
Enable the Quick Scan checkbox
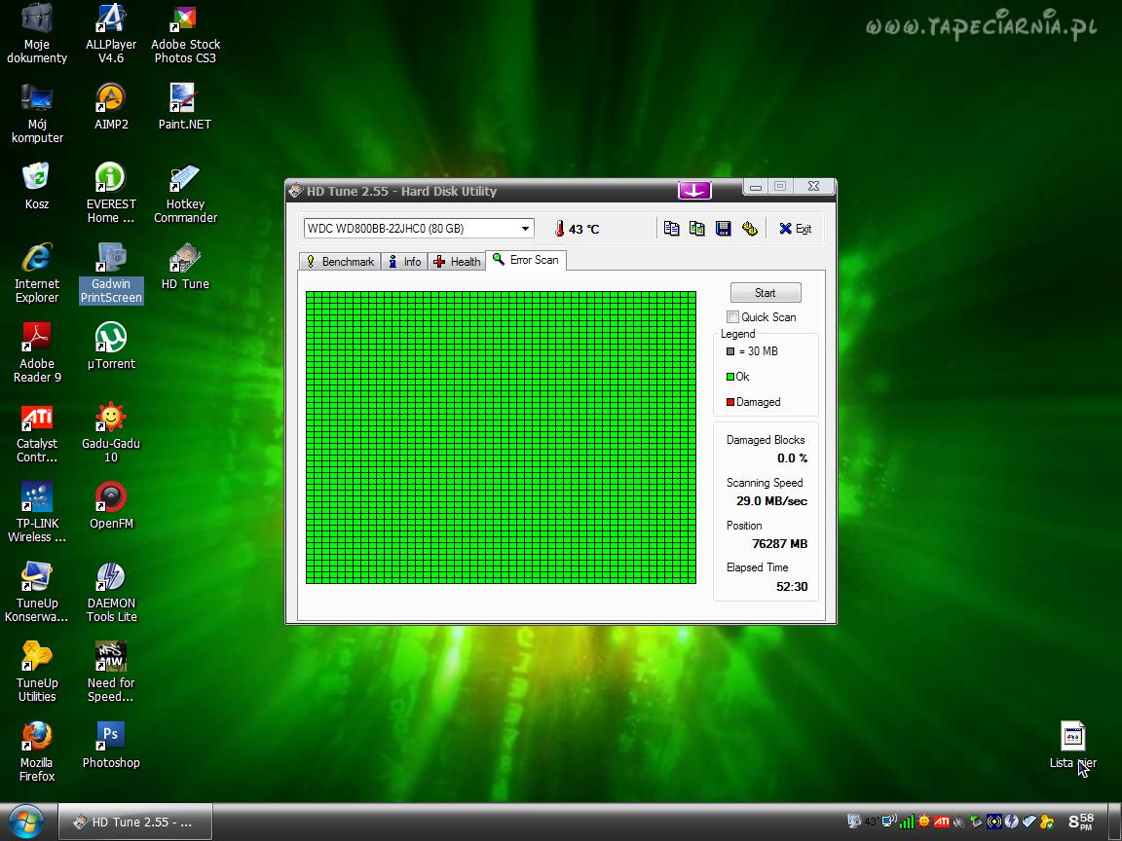[x=732, y=316]
